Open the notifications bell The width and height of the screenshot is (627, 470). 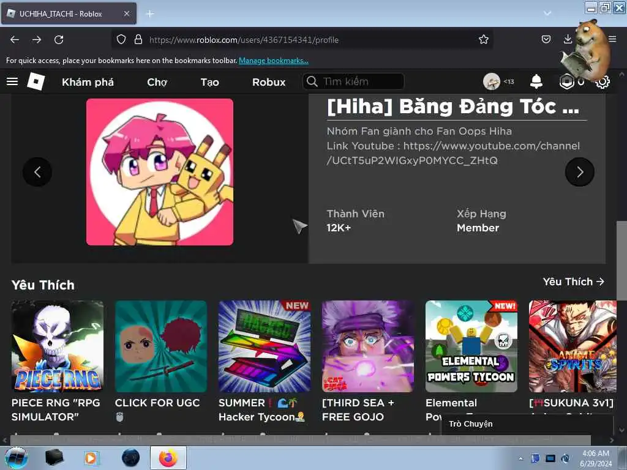(536, 81)
